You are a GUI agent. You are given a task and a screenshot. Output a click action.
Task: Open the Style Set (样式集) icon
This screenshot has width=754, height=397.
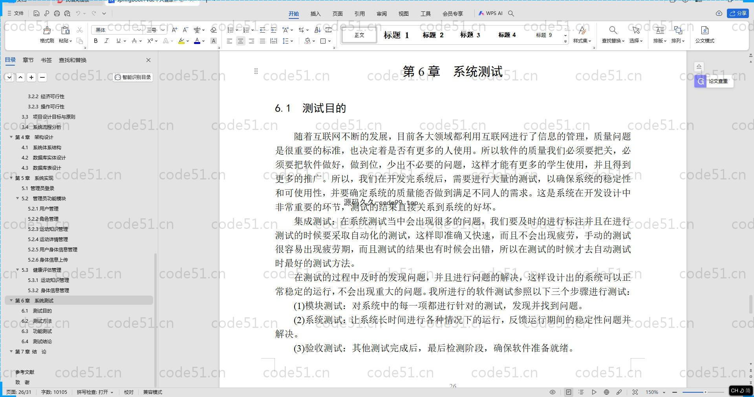click(x=582, y=34)
